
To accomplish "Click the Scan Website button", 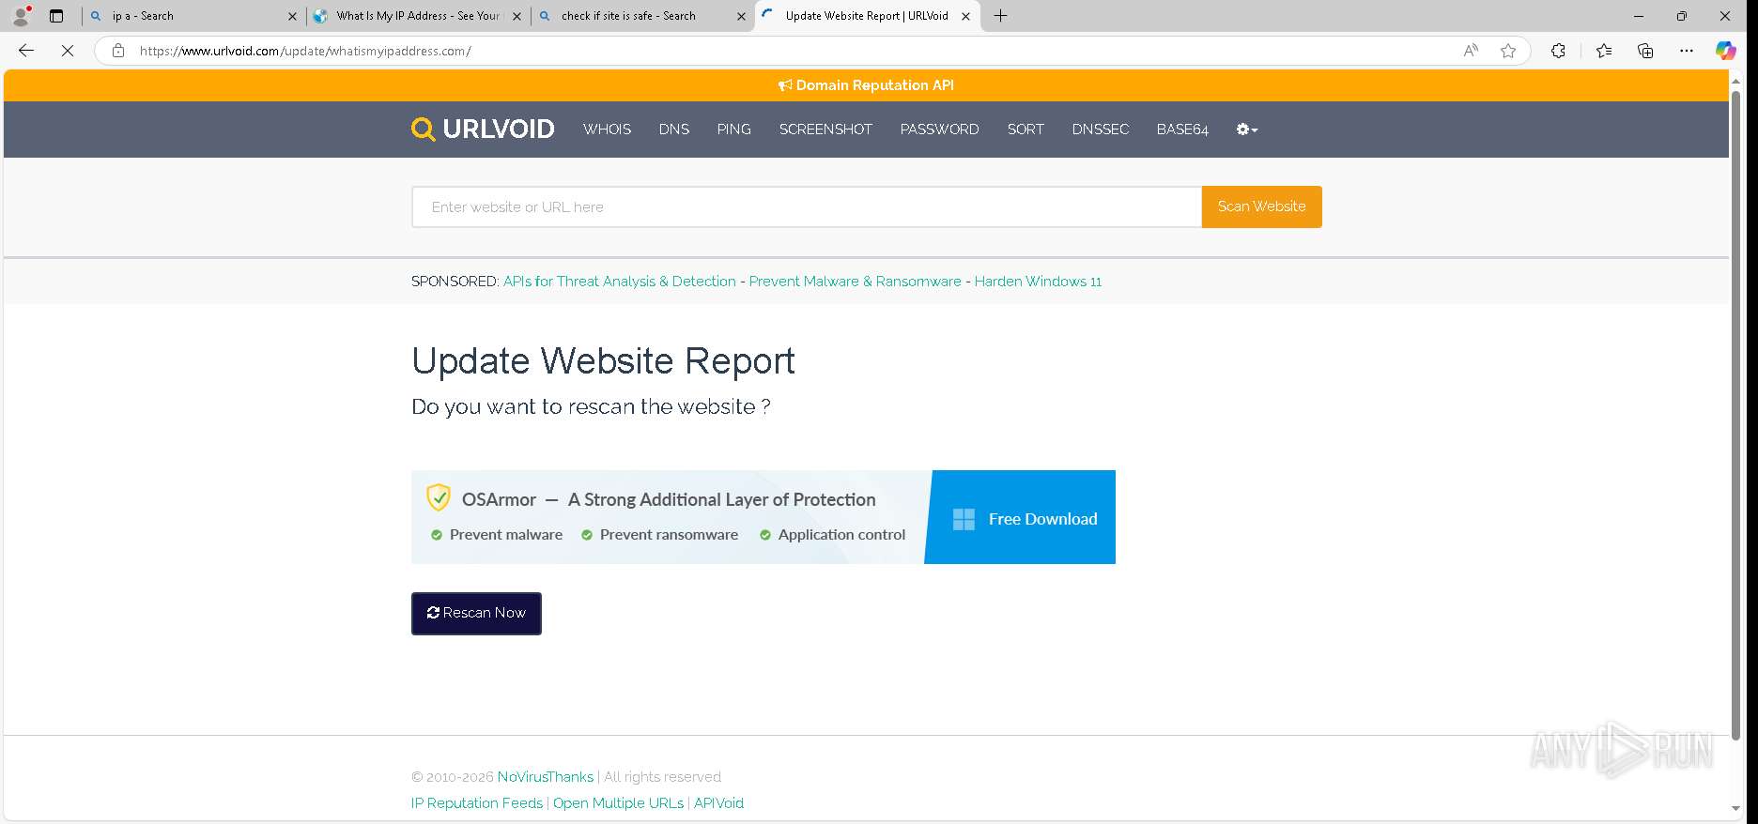I will [x=1262, y=206].
